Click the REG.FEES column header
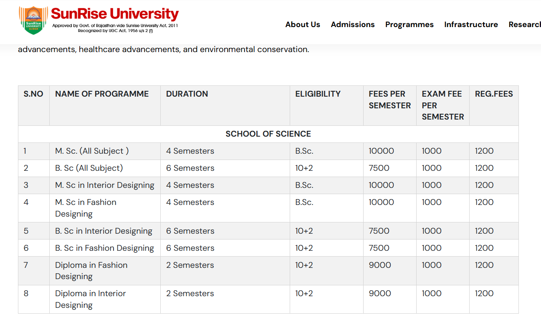 click(494, 94)
